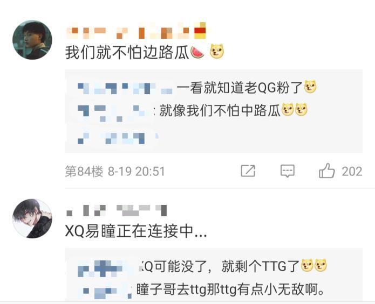This screenshot has height=304, width=375.
Task: Open the comment 我们就不怕边路瓜
Action: (145, 52)
